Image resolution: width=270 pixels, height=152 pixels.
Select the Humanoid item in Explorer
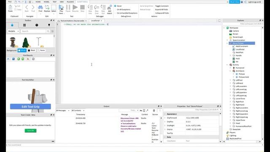pos(240,68)
